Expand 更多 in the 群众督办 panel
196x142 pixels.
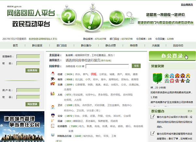click(190, 111)
